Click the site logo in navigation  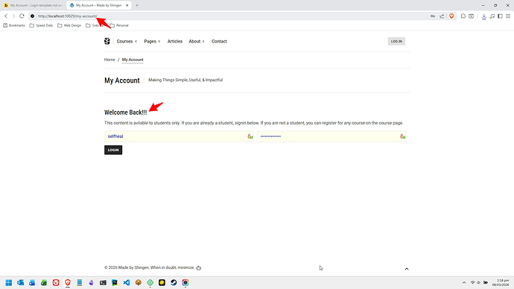tap(107, 41)
